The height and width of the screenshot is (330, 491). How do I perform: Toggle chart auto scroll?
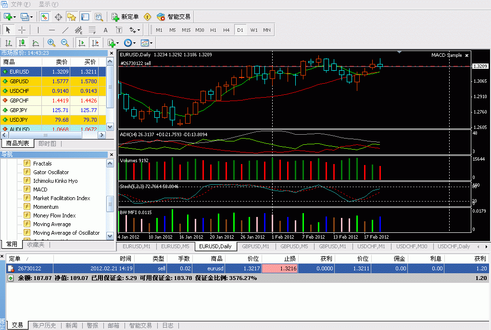[82, 43]
